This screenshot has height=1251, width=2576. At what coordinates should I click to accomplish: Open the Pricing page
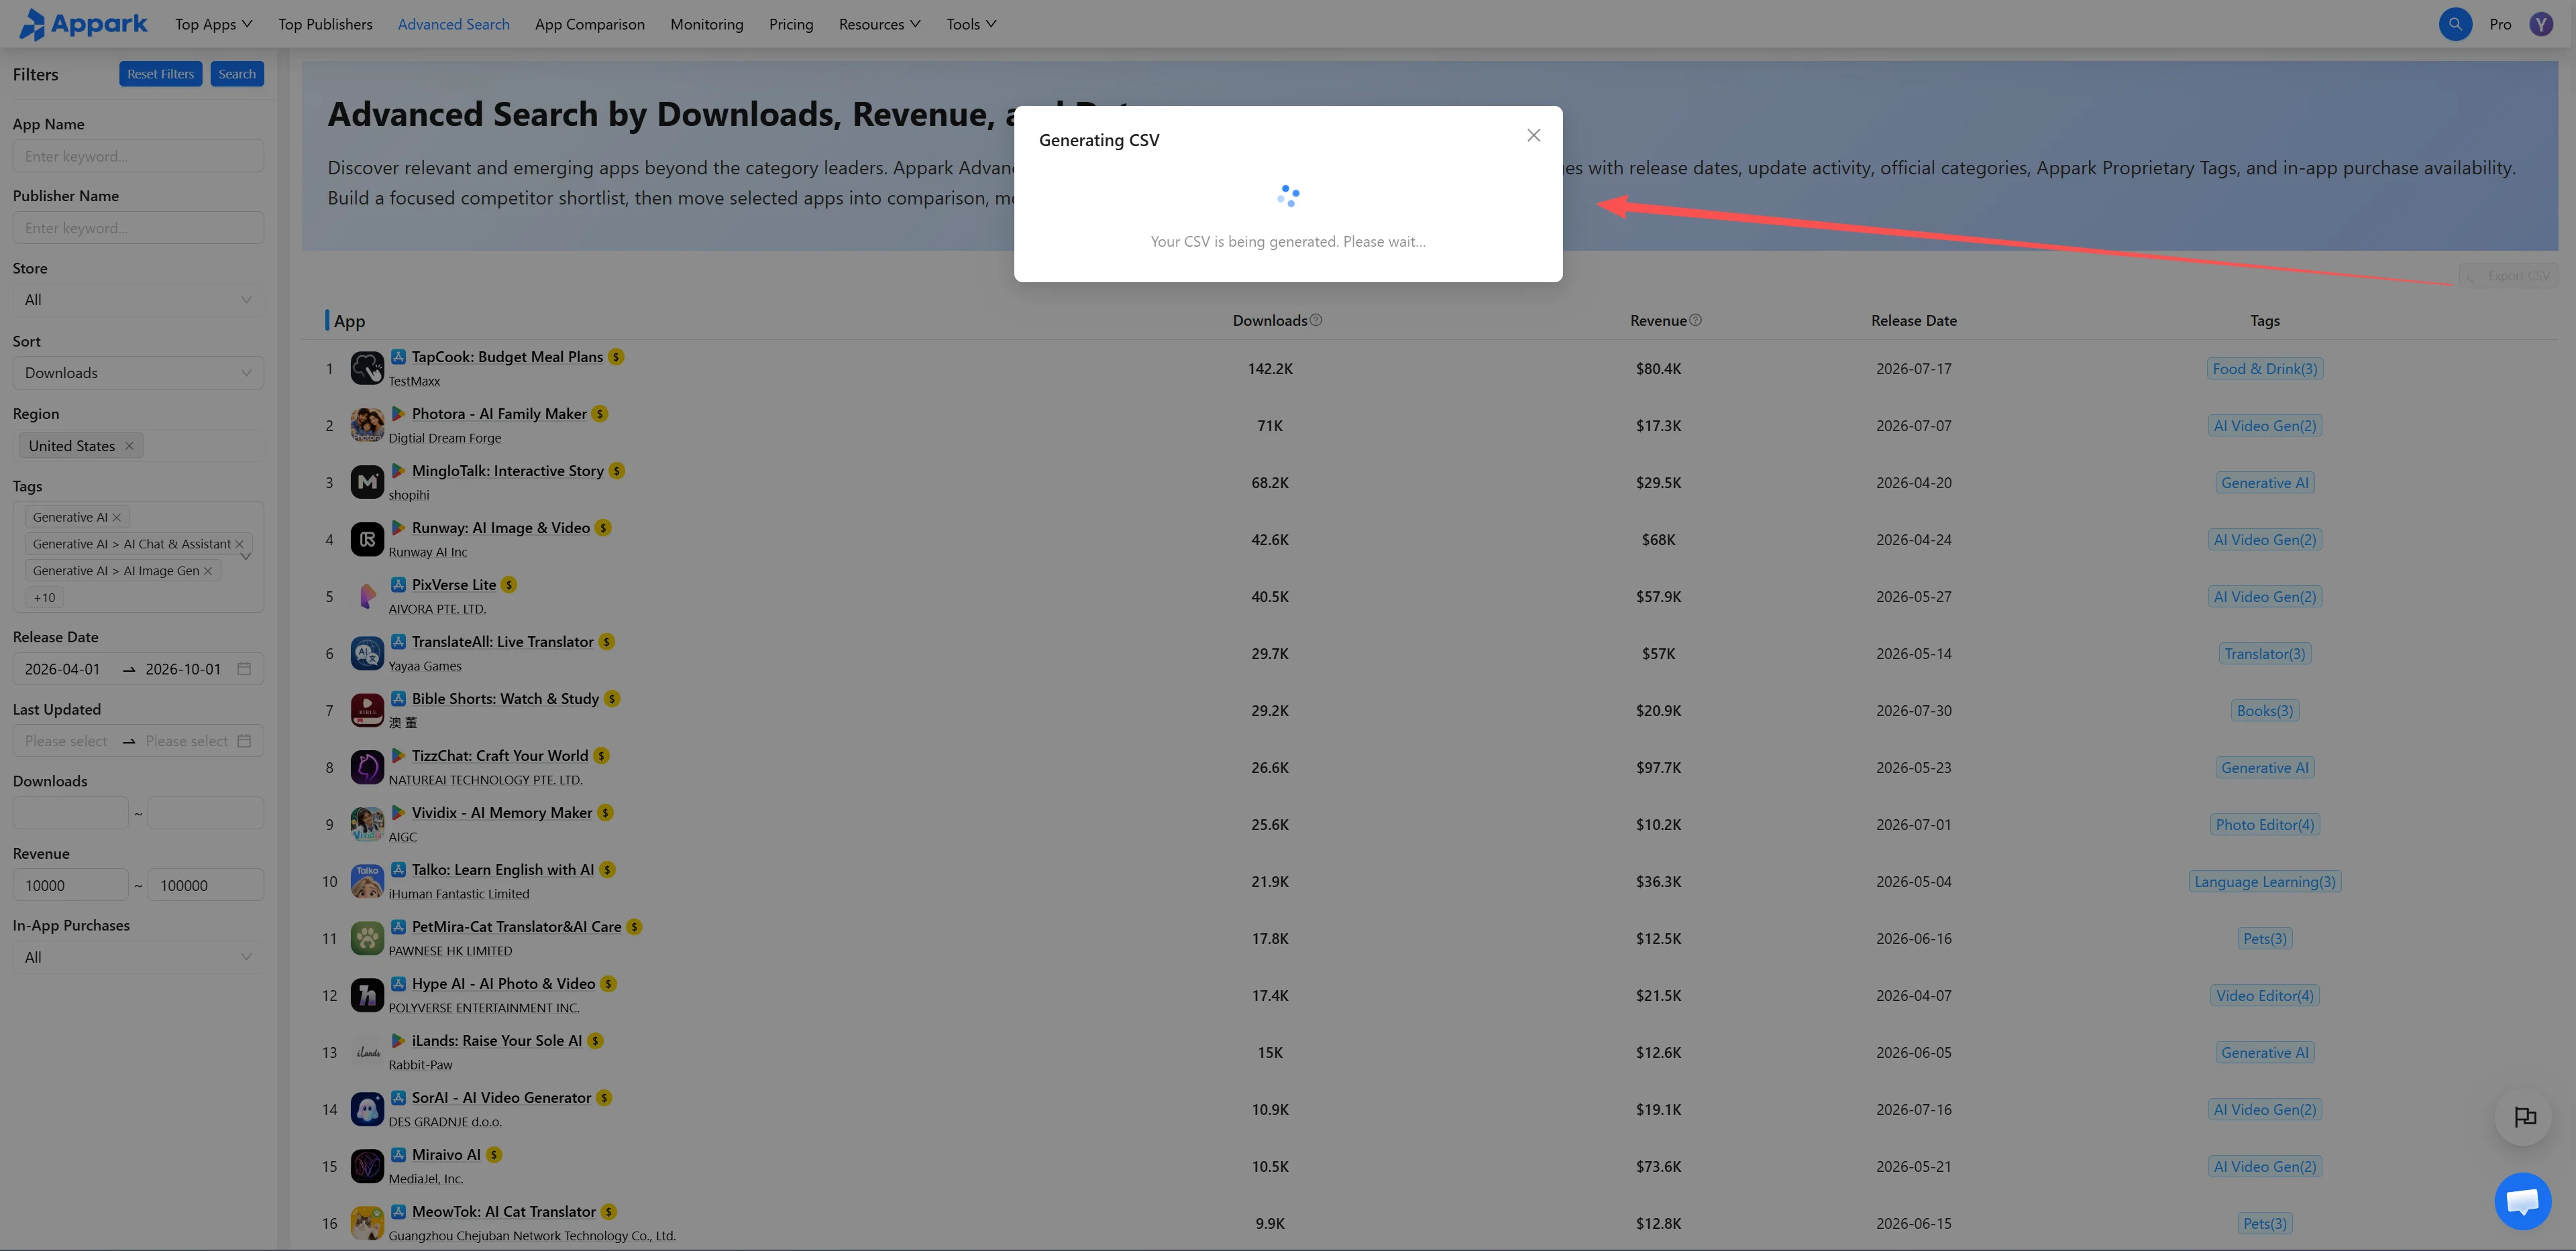[790, 24]
